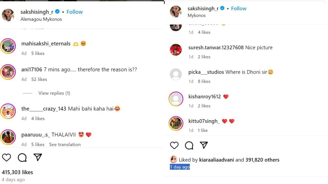The image size is (328, 184).
Task: Like the right post with heart icon
Action: [174, 145]
